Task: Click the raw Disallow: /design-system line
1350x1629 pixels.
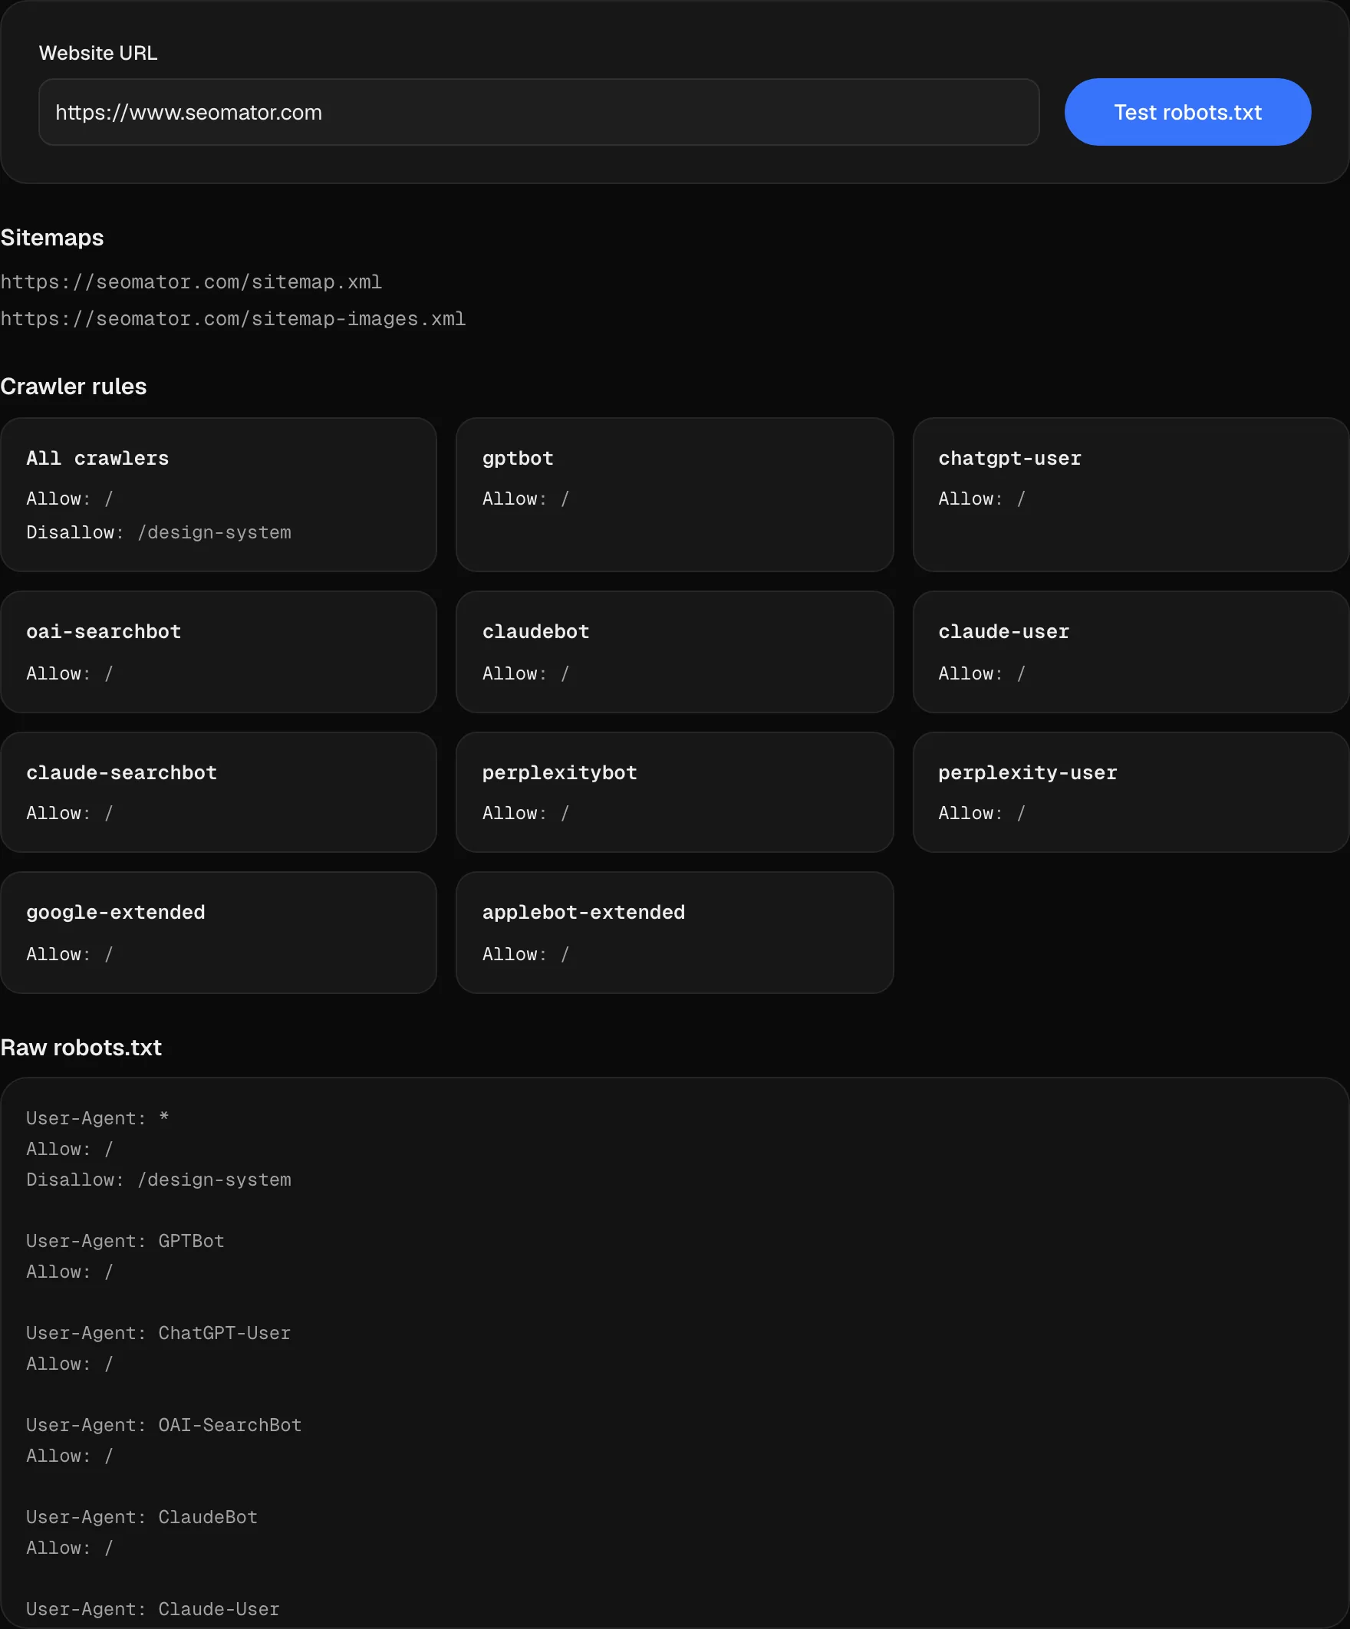Action: click(x=159, y=1179)
